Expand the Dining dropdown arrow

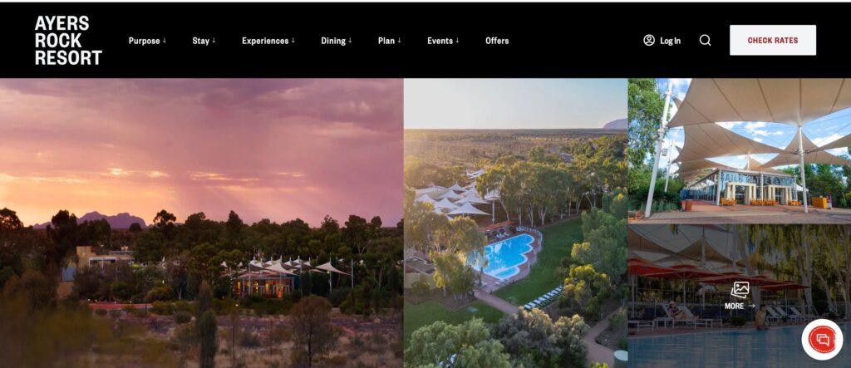[350, 40]
